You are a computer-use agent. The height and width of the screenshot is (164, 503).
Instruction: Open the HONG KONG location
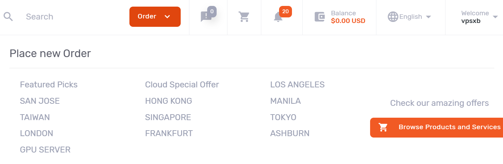point(168,101)
